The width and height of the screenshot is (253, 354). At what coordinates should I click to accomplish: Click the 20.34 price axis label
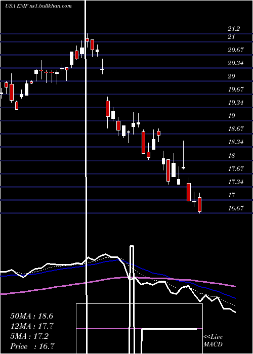click(x=236, y=63)
